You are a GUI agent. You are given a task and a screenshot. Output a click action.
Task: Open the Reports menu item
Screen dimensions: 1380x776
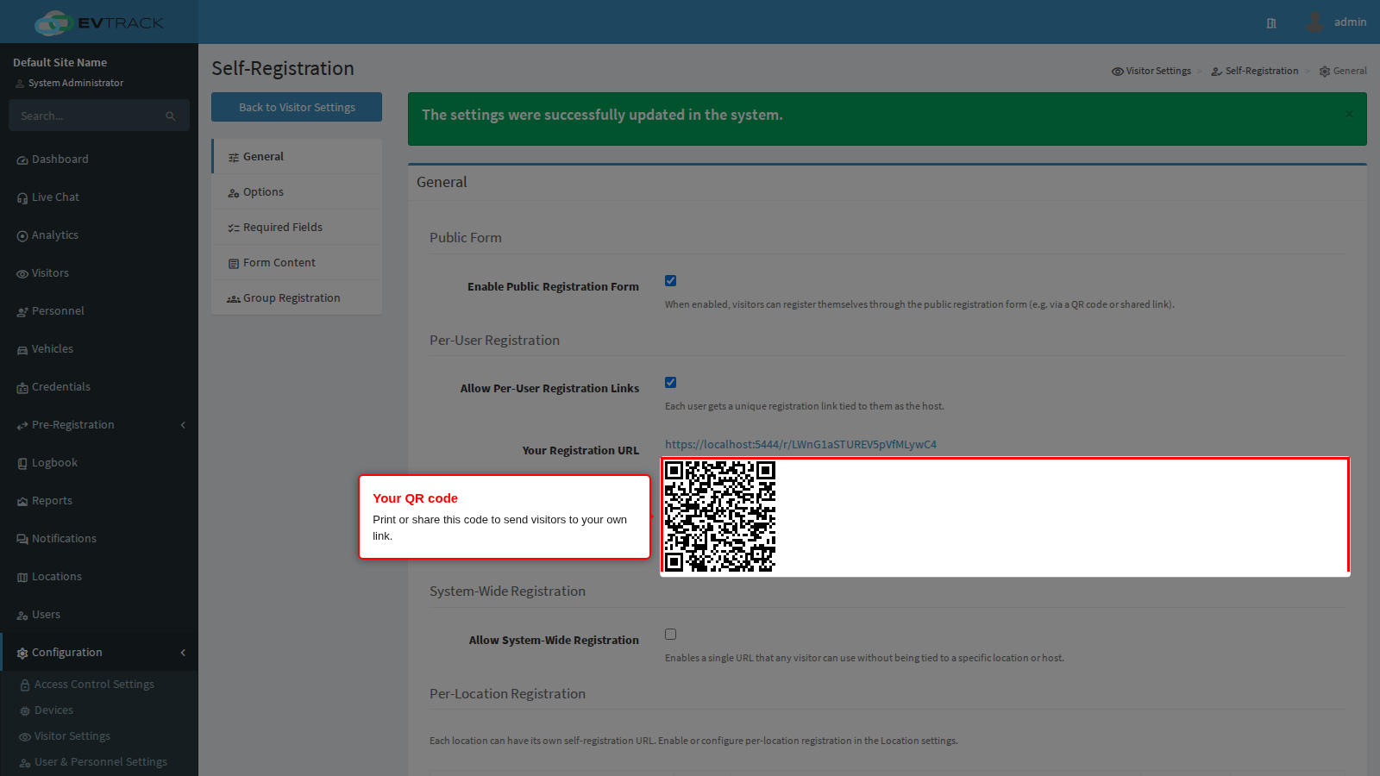pyautogui.click(x=99, y=501)
